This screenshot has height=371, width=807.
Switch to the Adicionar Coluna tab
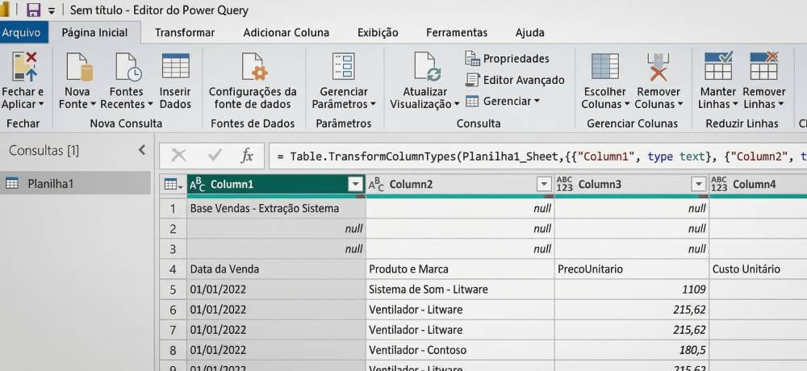(286, 32)
